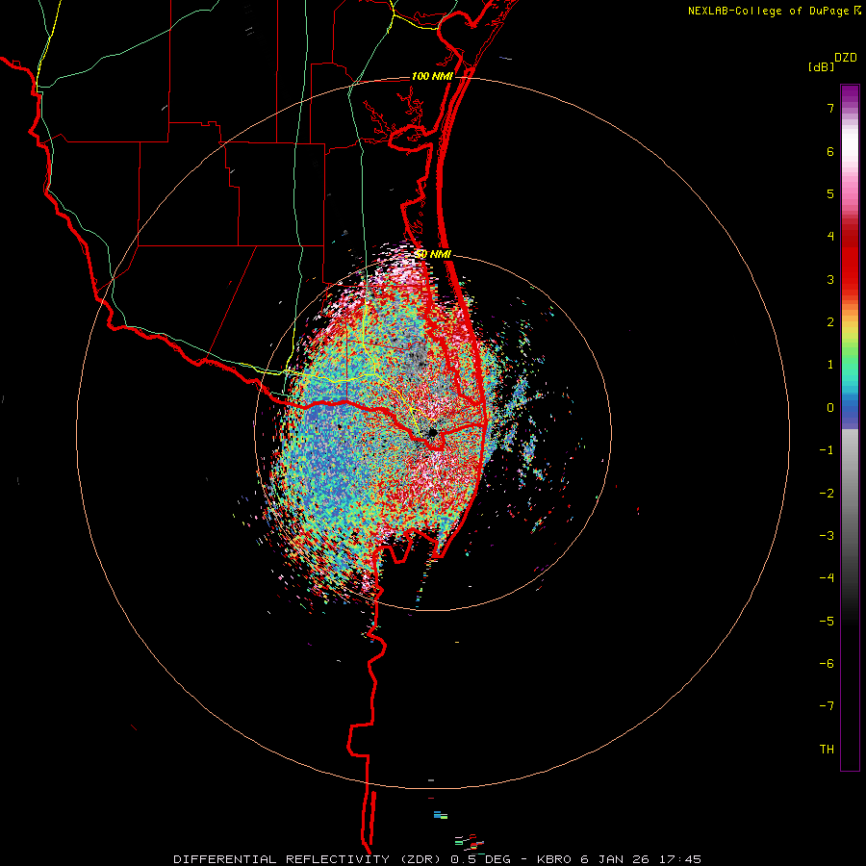Viewport: 866px width, 866px height.
Task: Select the 2 tick on color scale
Action: tap(830, 322)
